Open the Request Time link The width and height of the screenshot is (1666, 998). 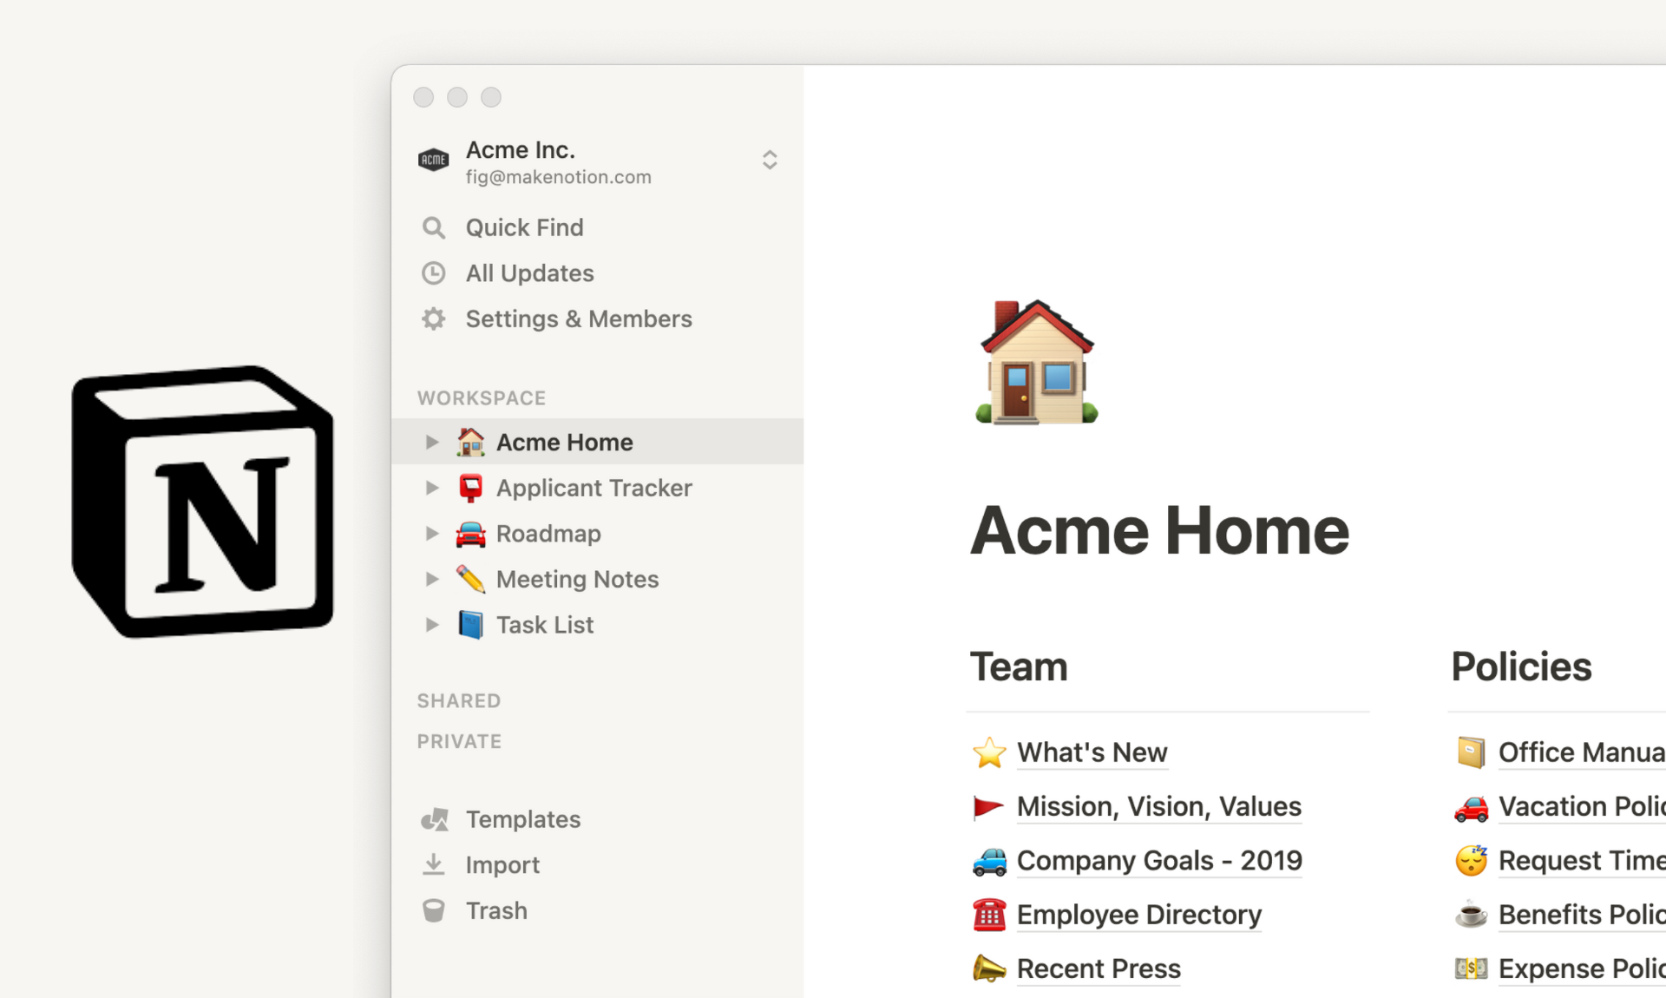1582,861
